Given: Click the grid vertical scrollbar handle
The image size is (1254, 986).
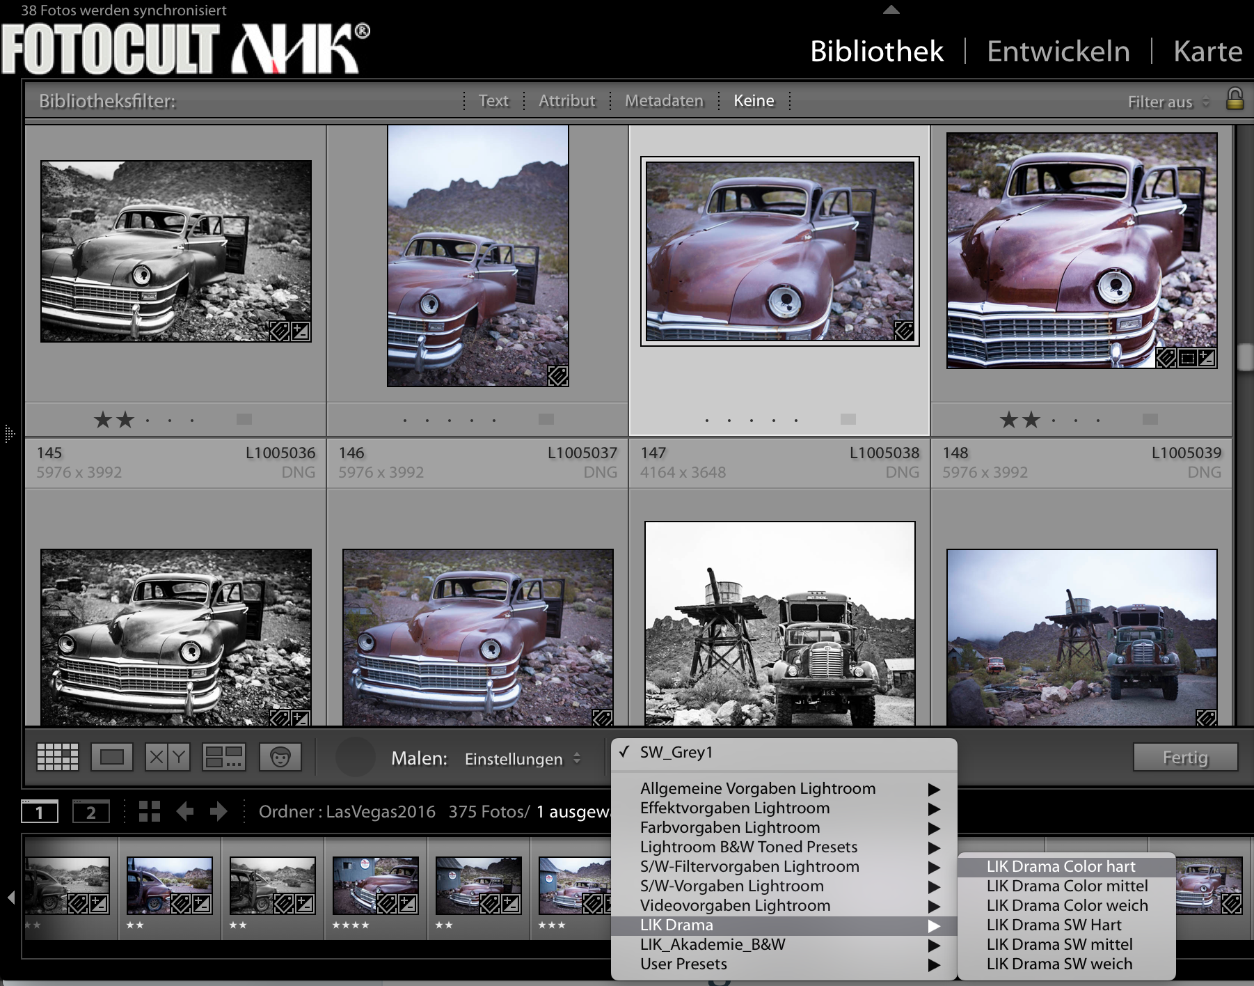Looking at the screenshot, I should 1245,357.
